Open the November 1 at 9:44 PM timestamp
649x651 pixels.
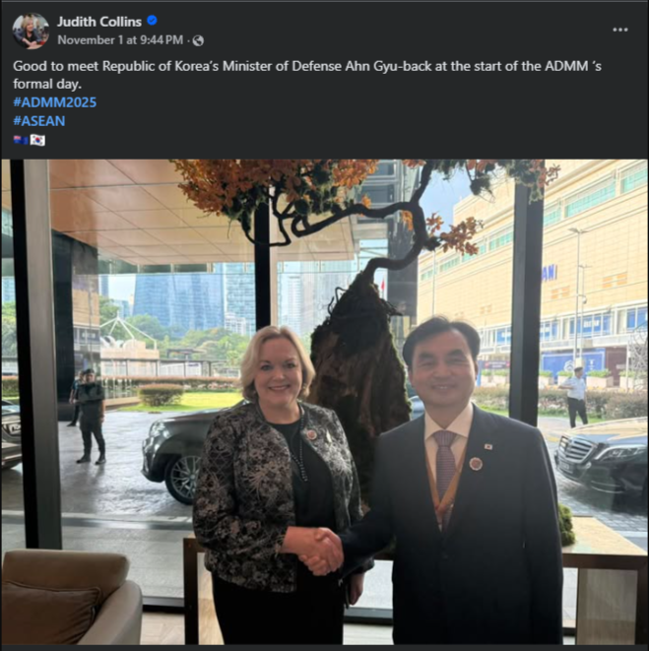[120, 40]
